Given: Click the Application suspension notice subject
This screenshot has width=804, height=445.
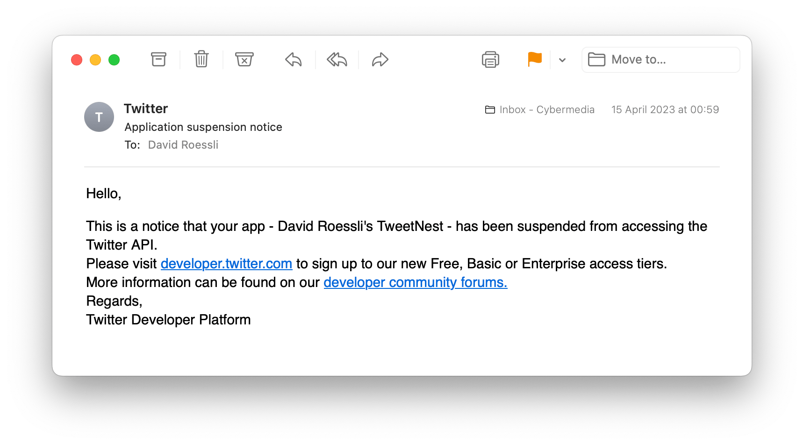Looking at the screenshot, I should (x=203, y=127).
